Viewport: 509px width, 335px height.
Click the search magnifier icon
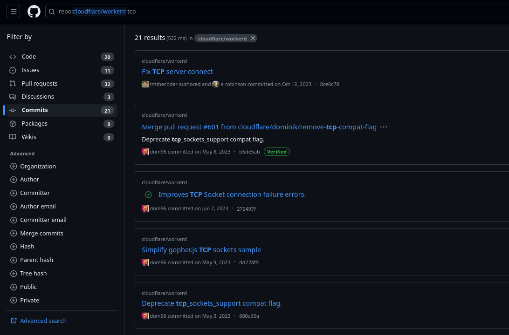pos(52,12)
